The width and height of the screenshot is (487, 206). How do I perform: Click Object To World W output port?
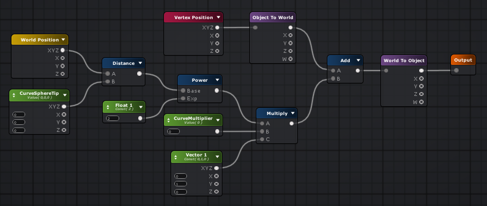290,59
